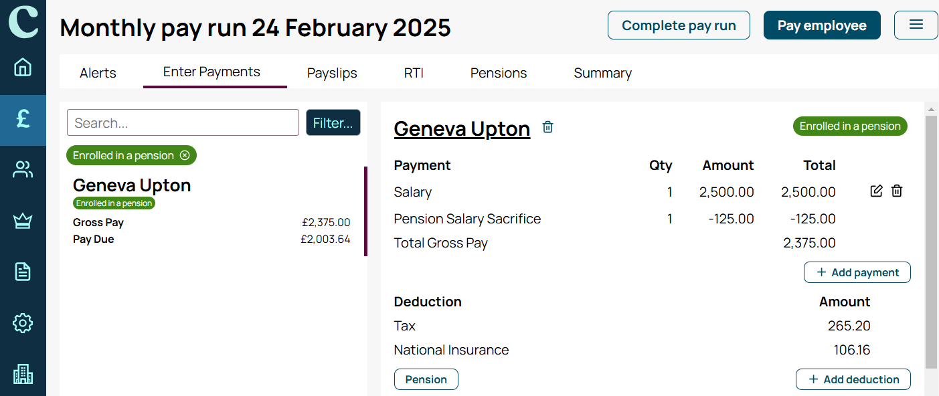Image resolution: width=939 pixels, height=396 pixels.
Task: Click the company building icon
Action: (23, 374)
